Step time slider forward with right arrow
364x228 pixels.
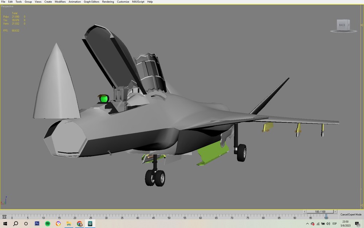click(335, 212)
